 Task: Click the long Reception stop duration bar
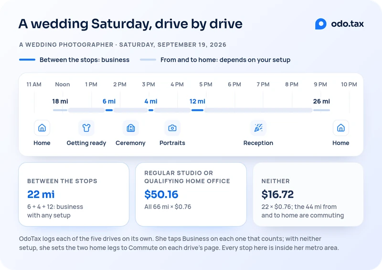click(258, 110)
